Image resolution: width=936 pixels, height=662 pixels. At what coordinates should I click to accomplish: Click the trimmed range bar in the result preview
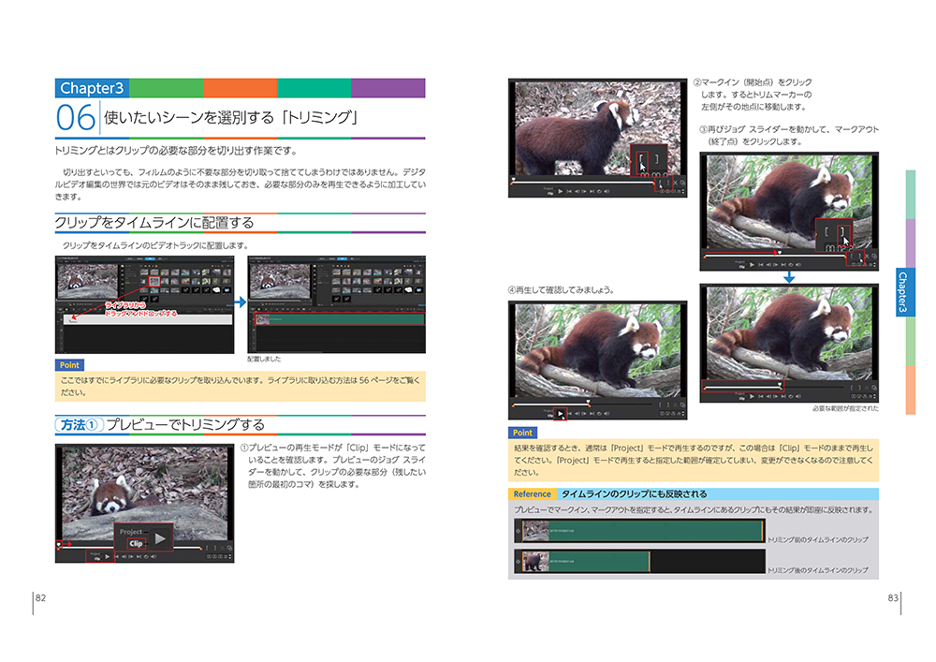(744, 387)
